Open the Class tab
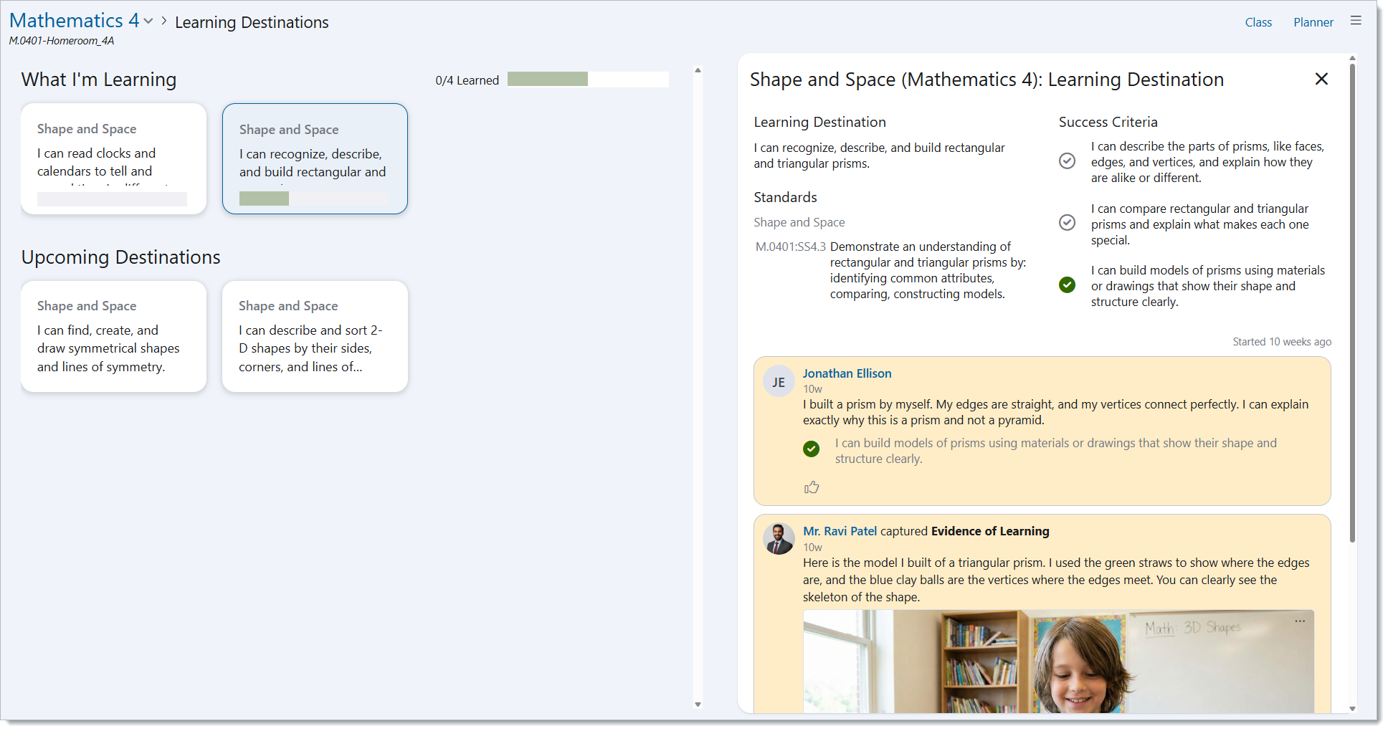 (x=1258, y=22)
